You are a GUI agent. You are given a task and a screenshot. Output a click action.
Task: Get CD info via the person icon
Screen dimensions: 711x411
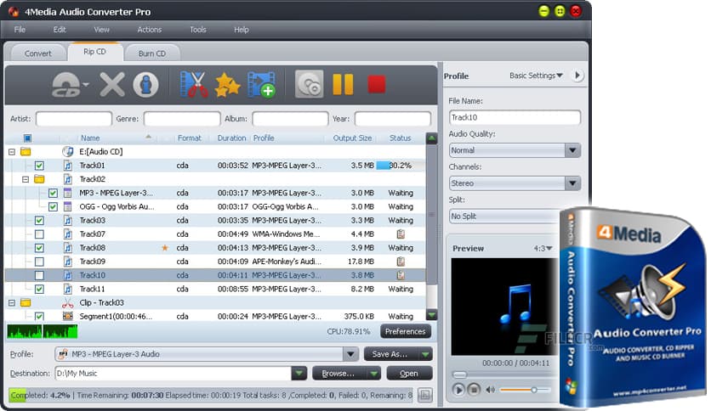click(x=145, y=85)
